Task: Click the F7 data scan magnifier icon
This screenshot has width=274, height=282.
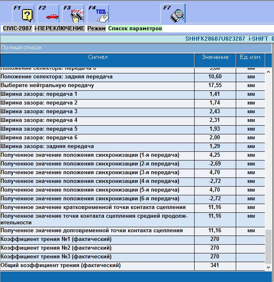Action: [x=173, y=14]
